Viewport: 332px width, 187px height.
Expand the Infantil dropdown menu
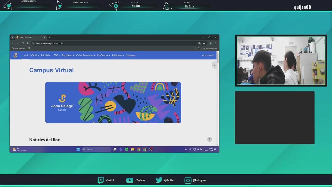34,55
